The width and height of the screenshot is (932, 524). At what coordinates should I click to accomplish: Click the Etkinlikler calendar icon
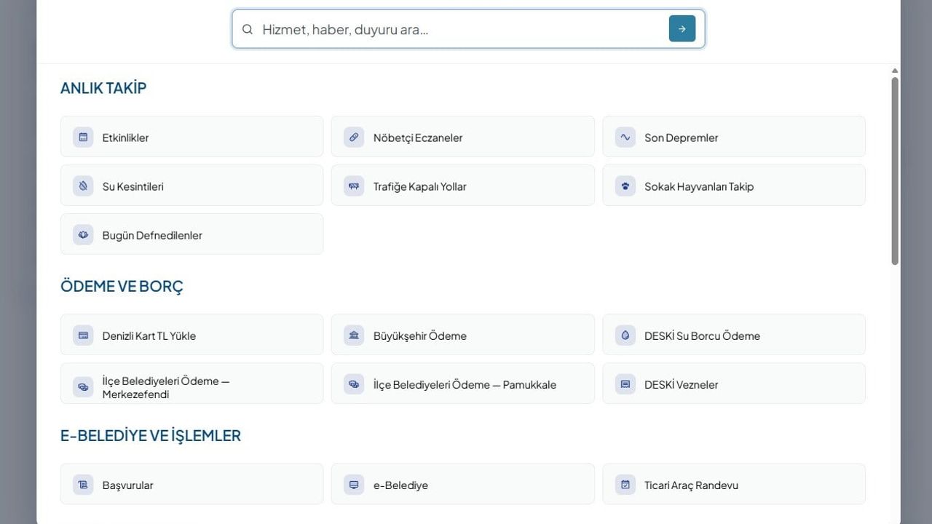[83, 137]
